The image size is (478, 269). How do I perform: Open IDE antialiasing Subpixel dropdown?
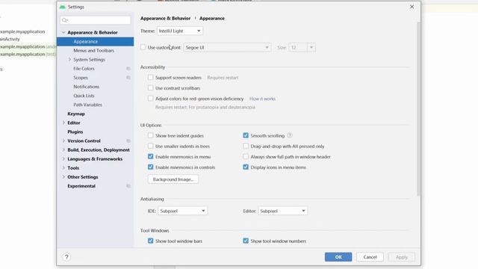(182, 211)
